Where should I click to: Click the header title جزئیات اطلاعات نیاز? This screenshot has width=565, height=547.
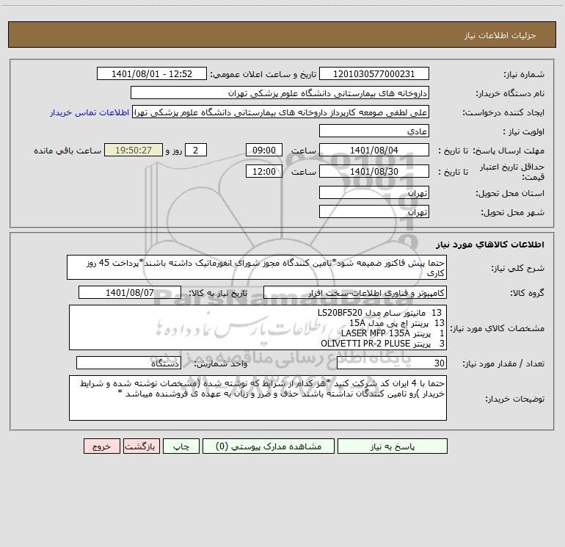[500, 35]
